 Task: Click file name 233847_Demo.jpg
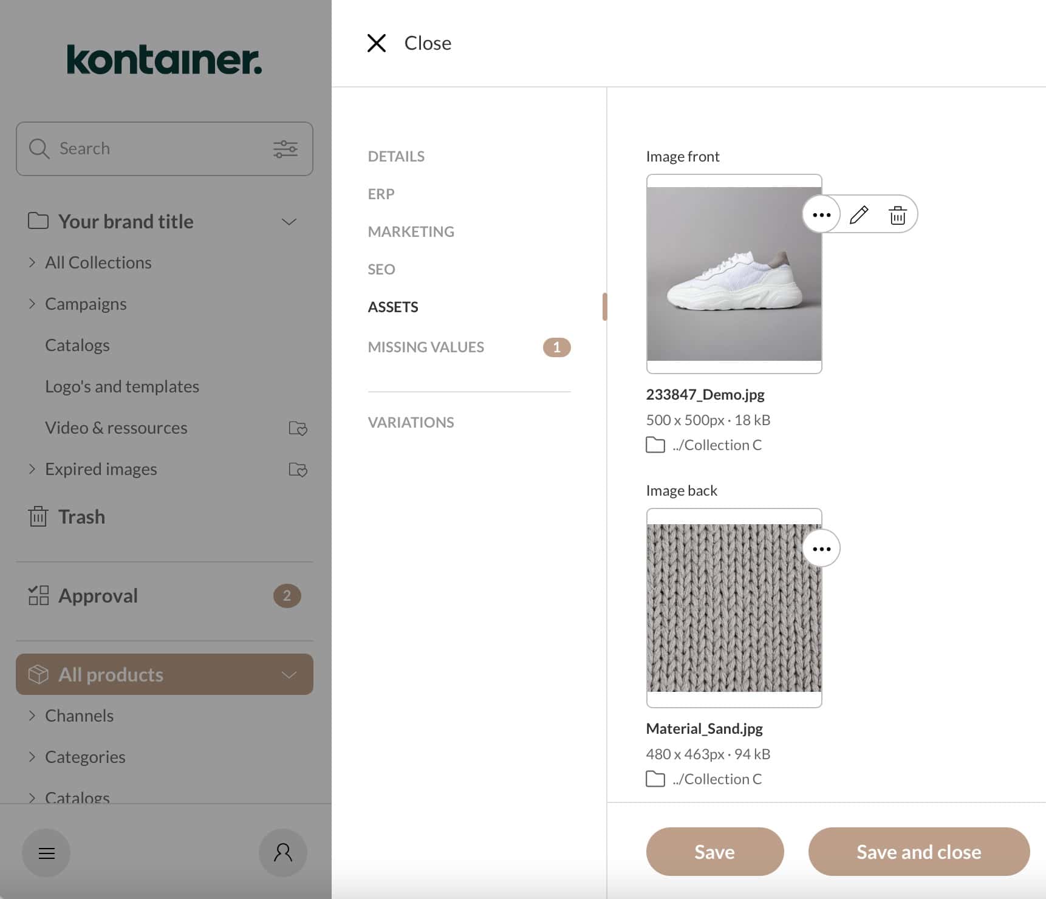point(705,395)
